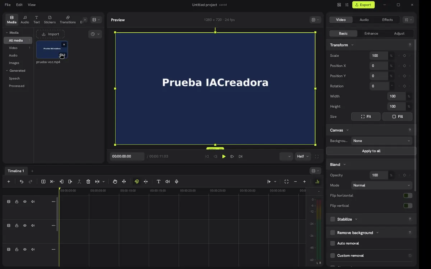Toggle the green audio meter bars icon
The image size is (431, 269).
(317, 181)
